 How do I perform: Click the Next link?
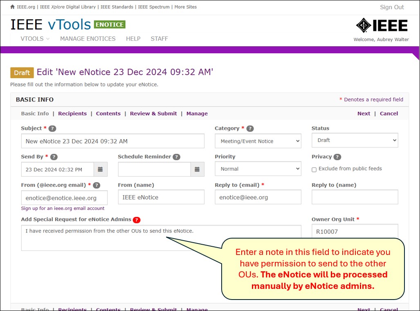pos(364,113)
